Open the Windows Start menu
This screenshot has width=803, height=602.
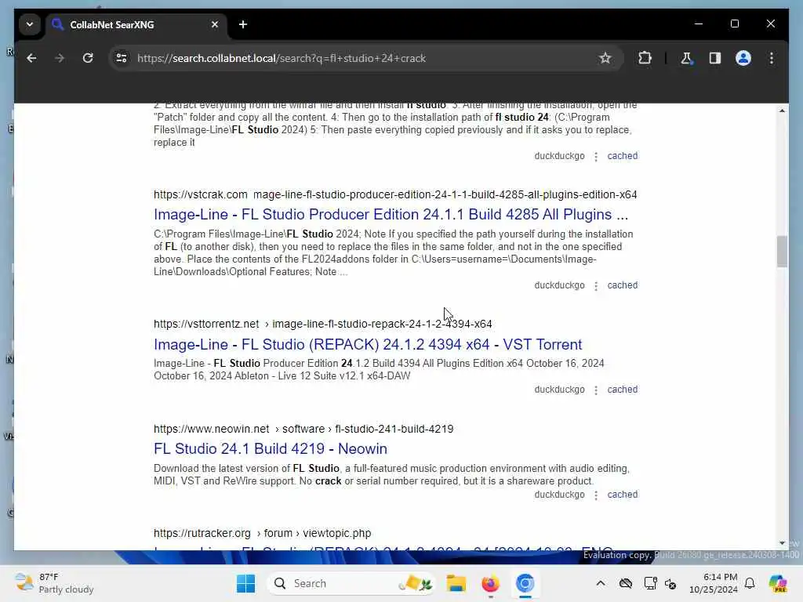245,583
